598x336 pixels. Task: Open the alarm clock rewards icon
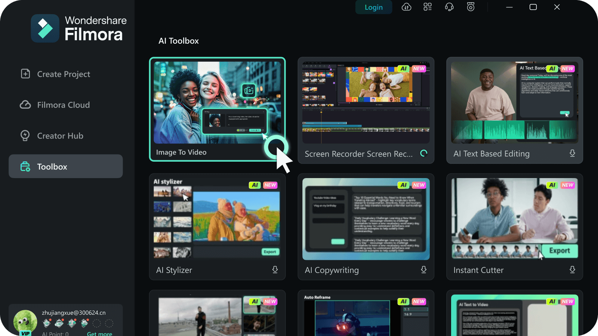pos(471,7)
